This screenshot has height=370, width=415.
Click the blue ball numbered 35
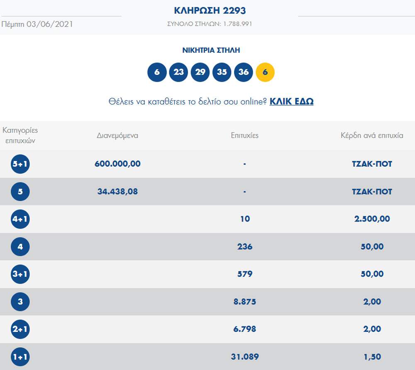[222, 72]
